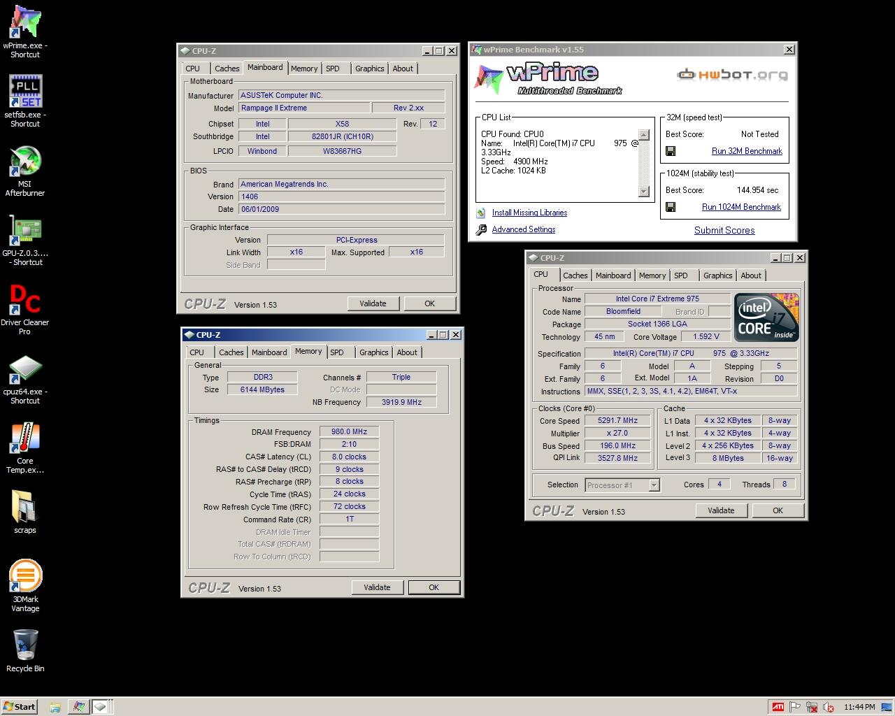
Task: Click the 3919.9 MHz NB Frequency value
Action: (x=401, y=402)
